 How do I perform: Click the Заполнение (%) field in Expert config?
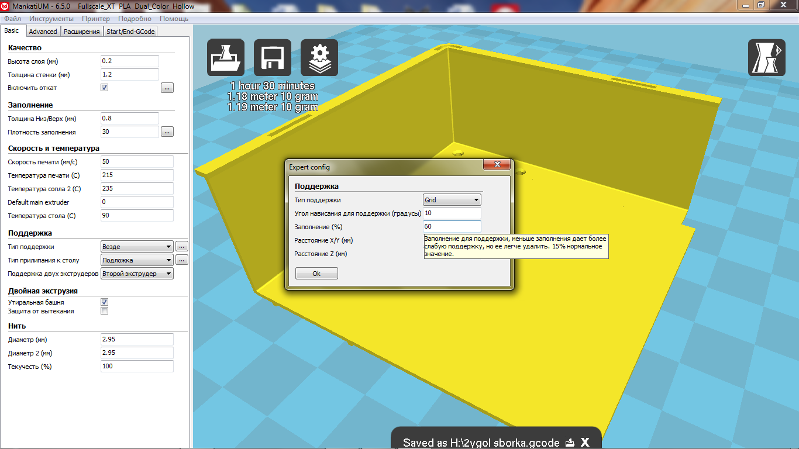[452, 227]
